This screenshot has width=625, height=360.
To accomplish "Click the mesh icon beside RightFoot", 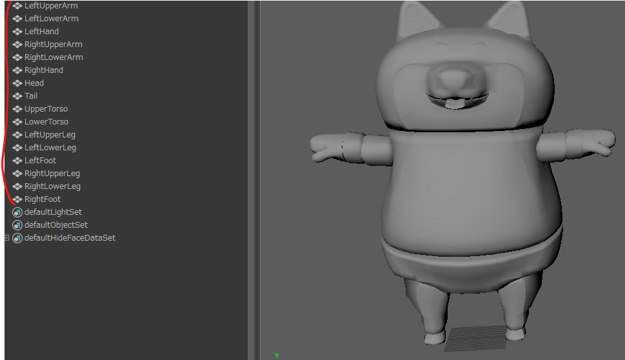I will point(17,199).
